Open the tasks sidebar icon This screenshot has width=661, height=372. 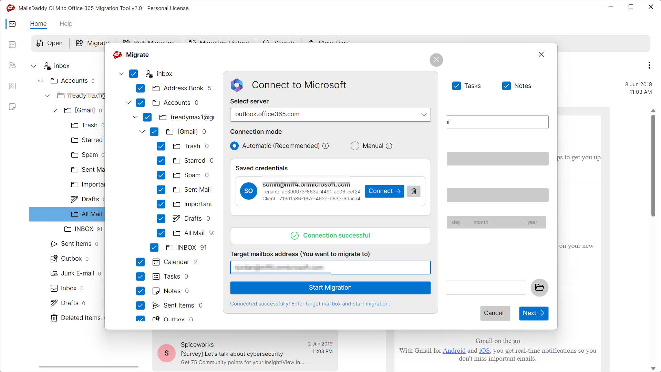tap(12, 86)
